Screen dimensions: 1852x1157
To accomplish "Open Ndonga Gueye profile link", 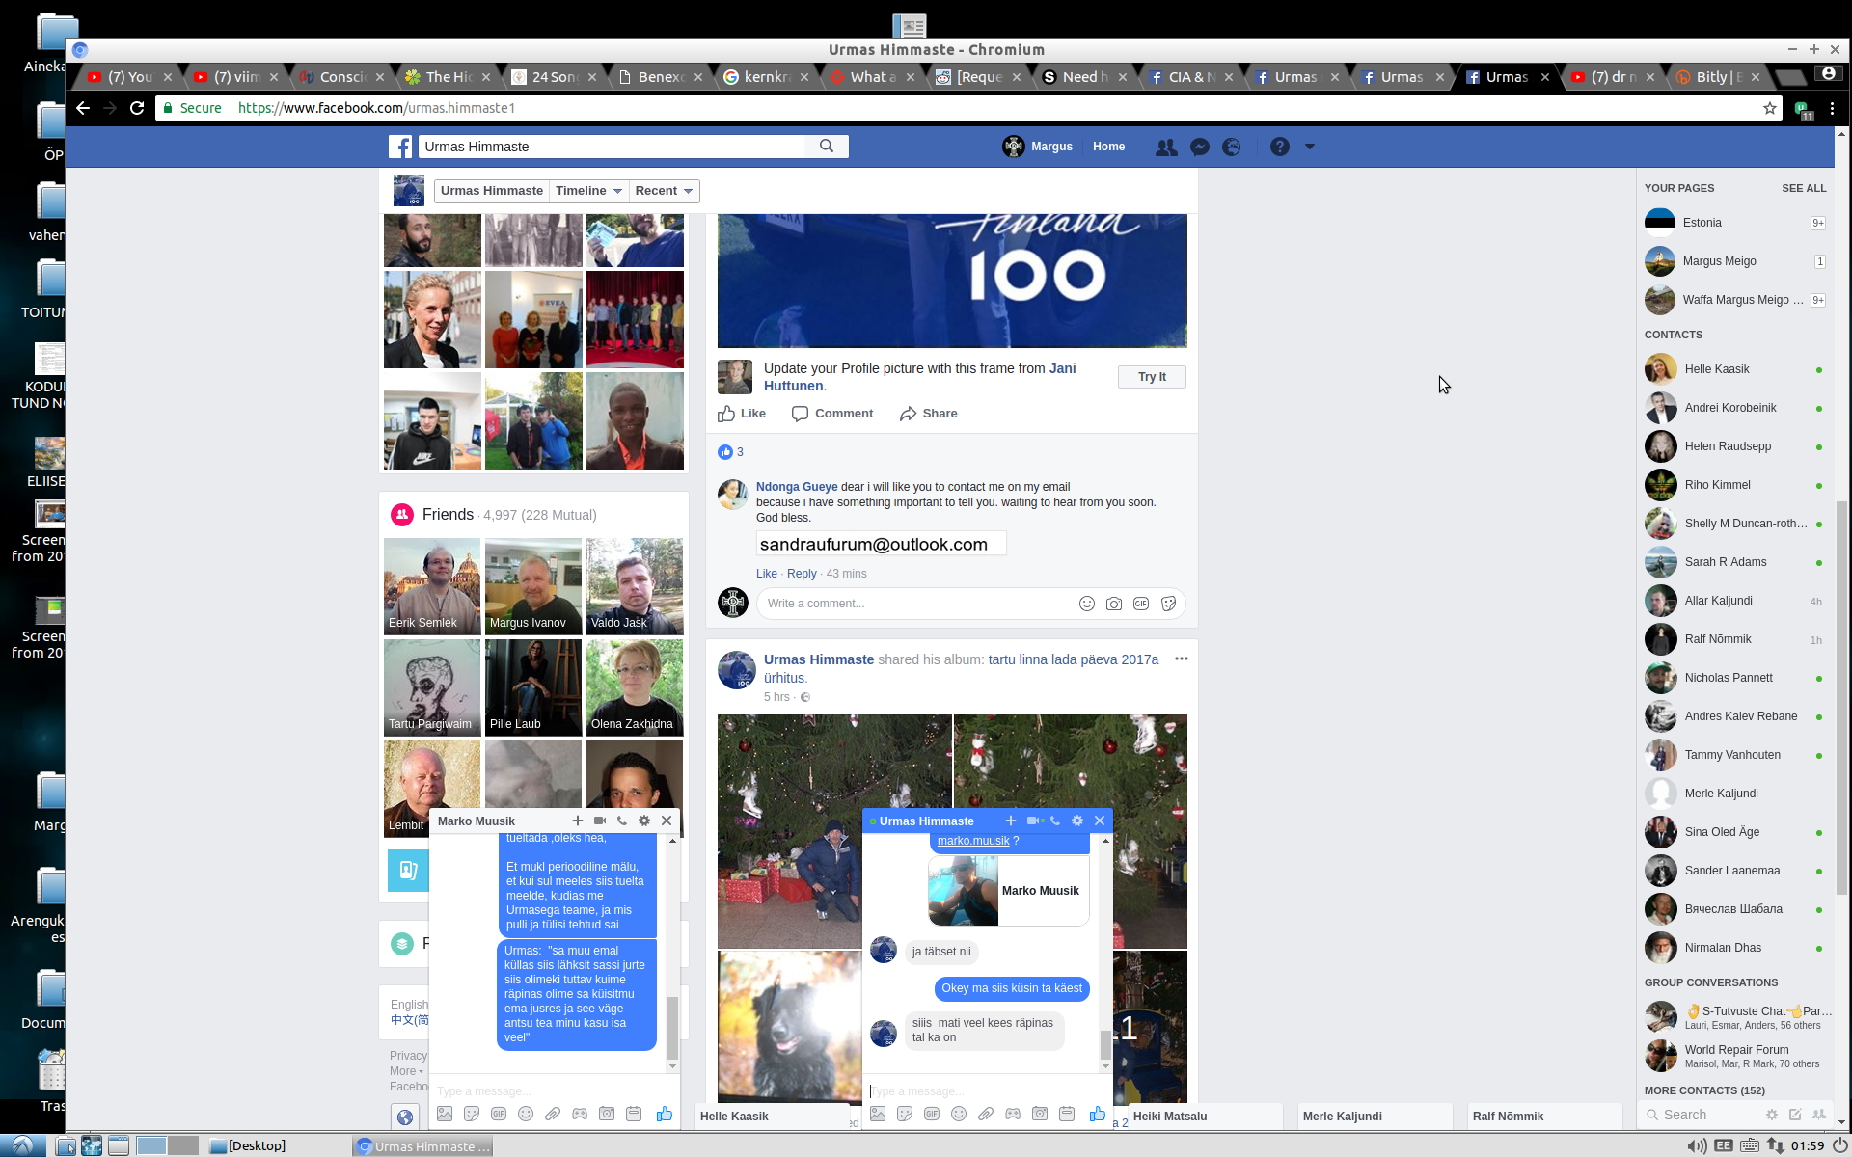I will coord(797,487).
